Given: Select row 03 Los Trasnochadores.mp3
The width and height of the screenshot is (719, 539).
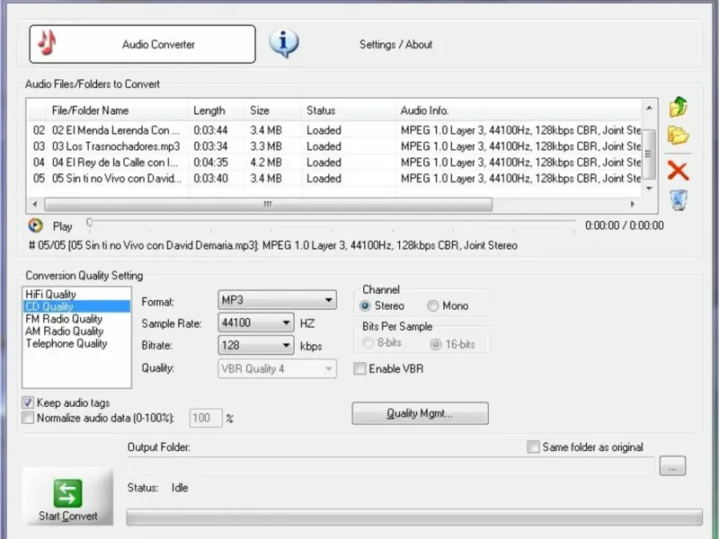Looking at the screenshot, I should click(334, 146).
